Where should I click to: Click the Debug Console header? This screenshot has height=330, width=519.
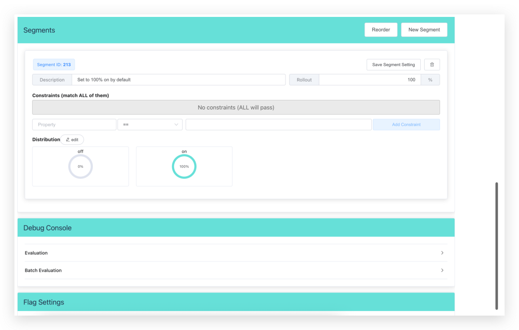point(236,228)
